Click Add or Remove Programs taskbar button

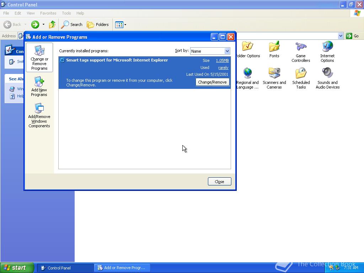[122, 268]
